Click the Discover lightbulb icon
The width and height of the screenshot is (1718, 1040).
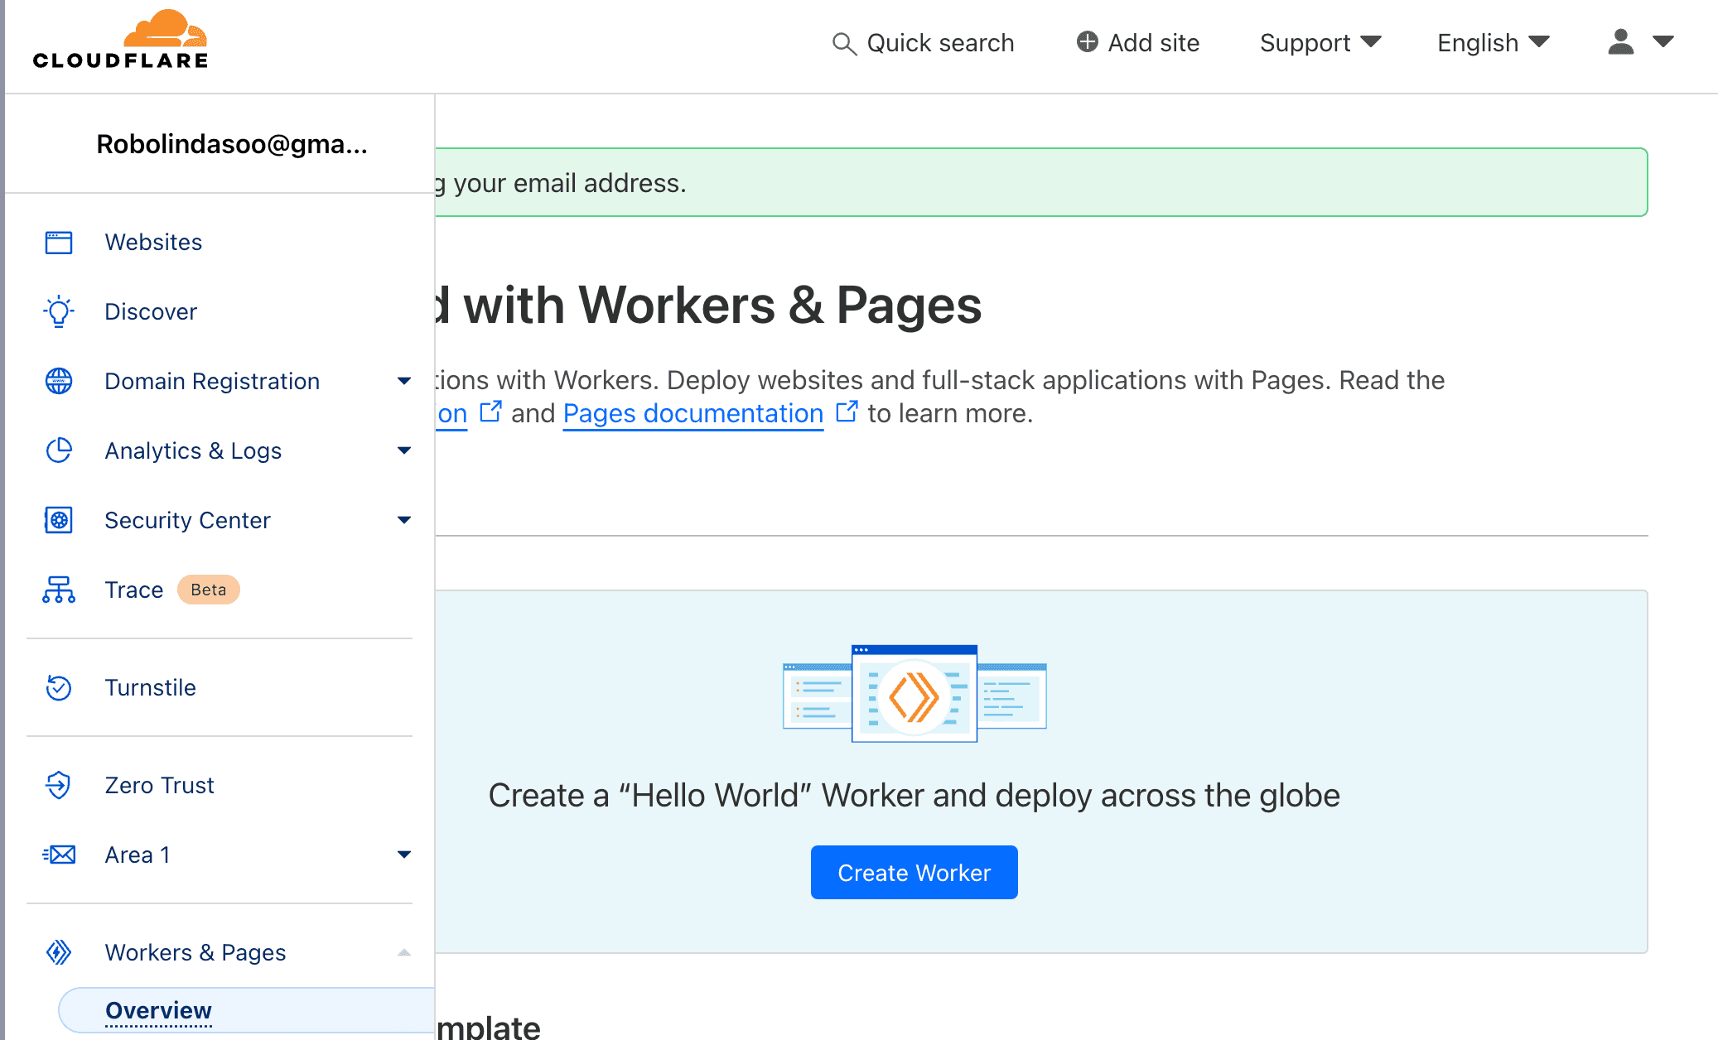59,312
